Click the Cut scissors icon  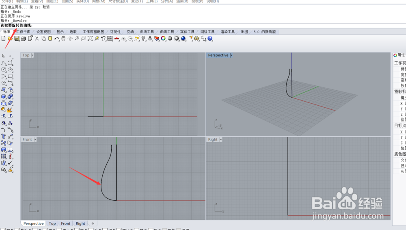pyautogui.click(x=37, y=39)
